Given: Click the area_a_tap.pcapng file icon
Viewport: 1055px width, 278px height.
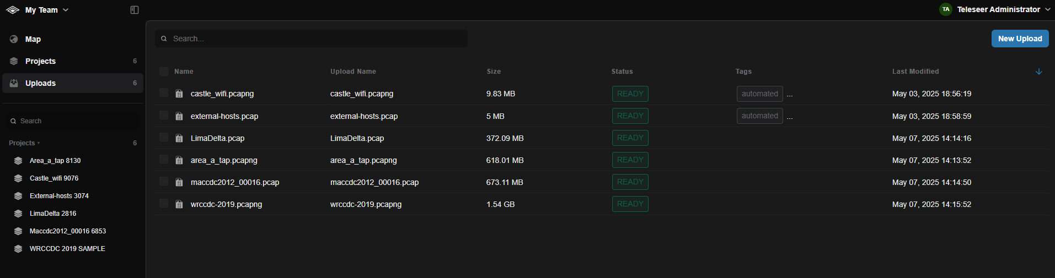Looking at the screenshot, I should 179,160.
